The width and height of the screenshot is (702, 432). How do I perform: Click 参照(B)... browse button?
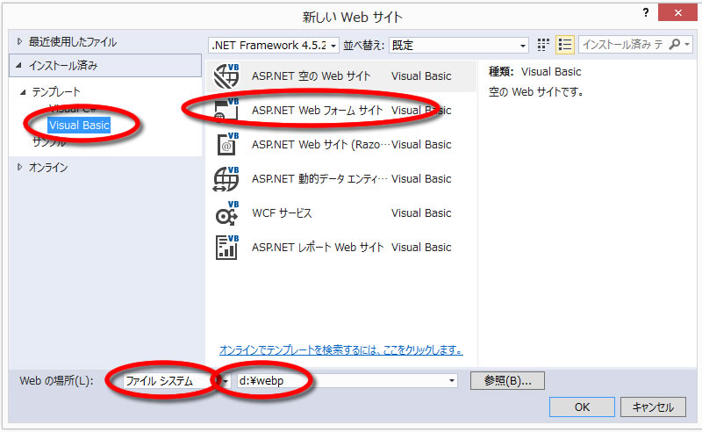coord(507,381)
